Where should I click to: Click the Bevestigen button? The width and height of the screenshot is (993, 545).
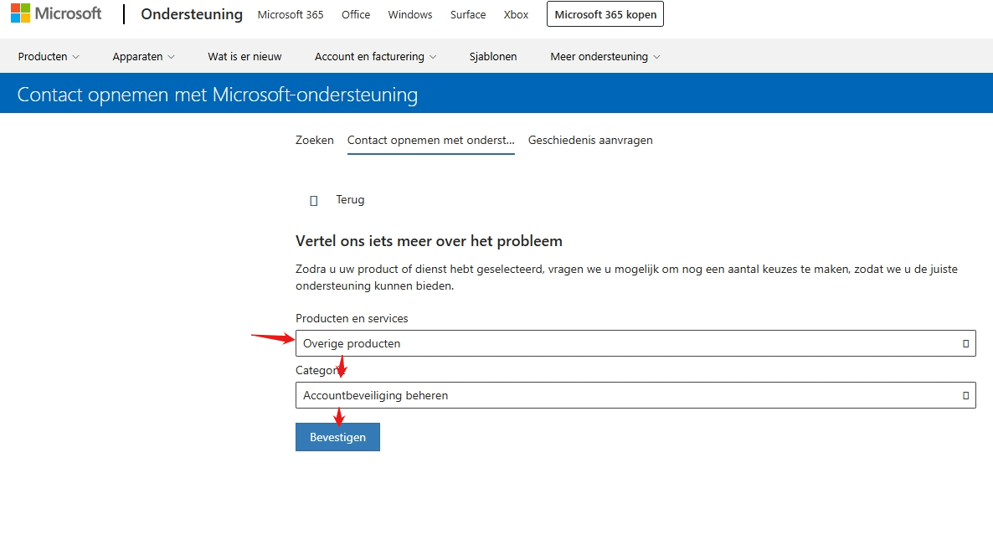pyautogui.click(x=337, y=437)
